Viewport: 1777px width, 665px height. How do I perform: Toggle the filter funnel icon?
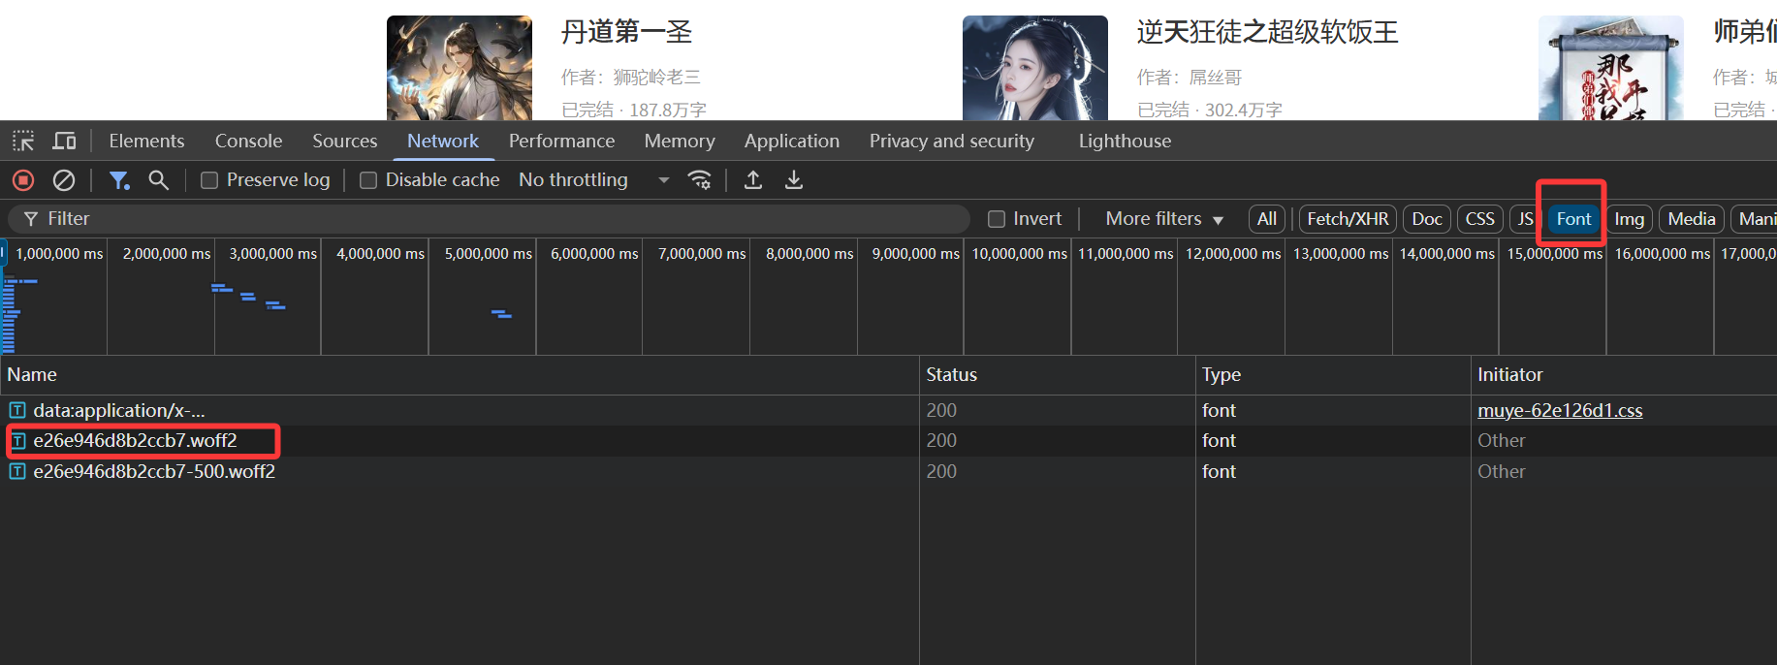pos(119,180)
